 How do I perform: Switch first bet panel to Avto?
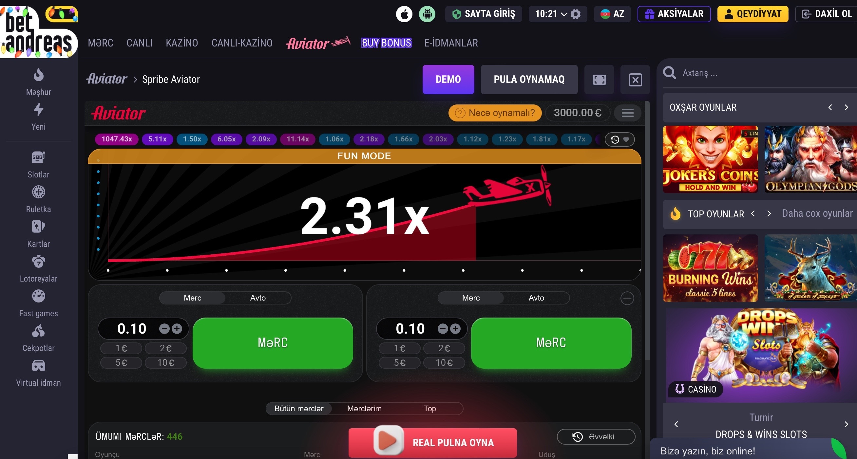[x=258, y=298]
